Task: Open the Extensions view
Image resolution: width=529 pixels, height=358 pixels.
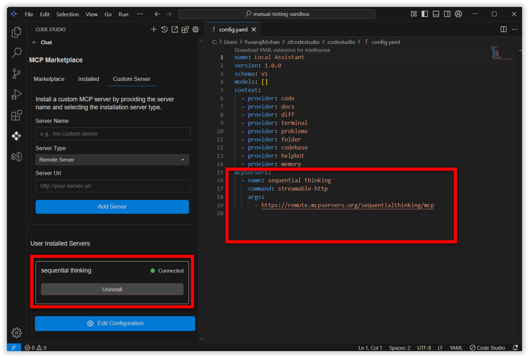Action: click(16, 115)
